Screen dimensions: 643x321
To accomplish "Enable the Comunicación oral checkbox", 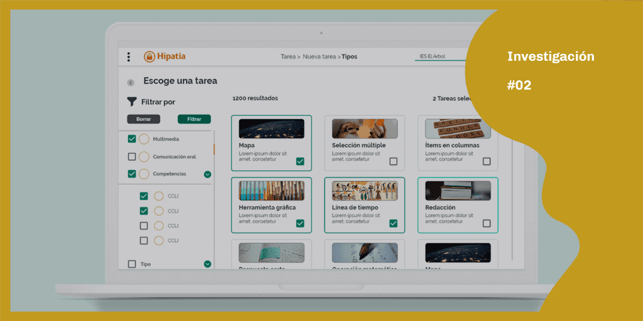I will [132, 157].
